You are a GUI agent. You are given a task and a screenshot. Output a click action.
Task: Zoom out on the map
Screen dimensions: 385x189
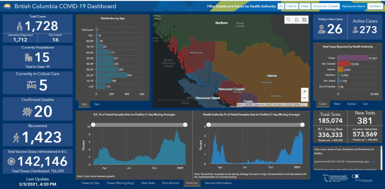click(x=305, y=98)
